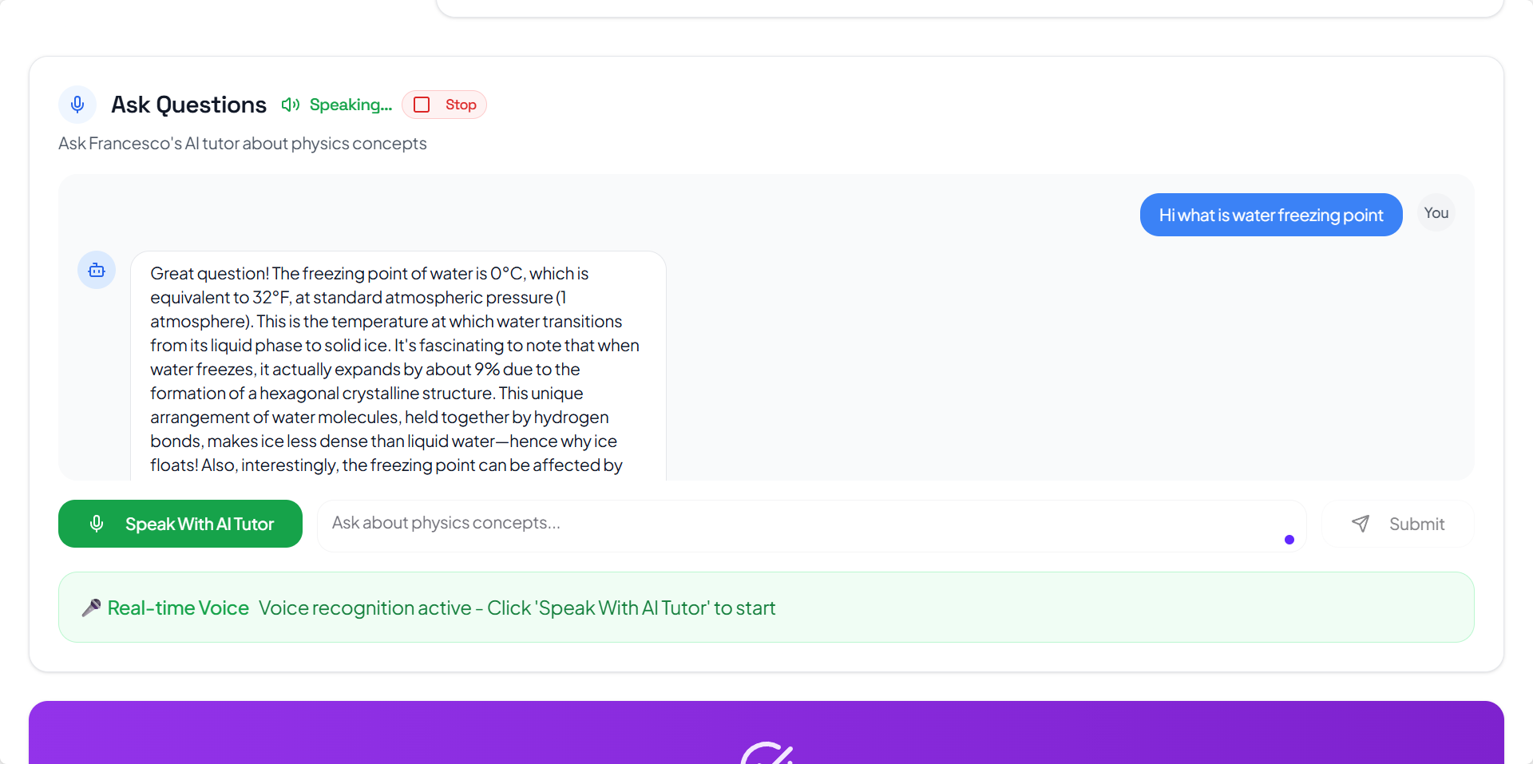The image size is (1533, 764).
Task: Click the robot avatar icon of the AI tutor
Action: 97,270
